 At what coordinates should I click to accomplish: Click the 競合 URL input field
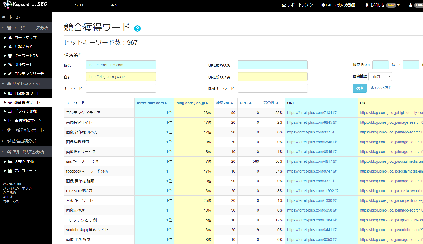tap(121, 65)
